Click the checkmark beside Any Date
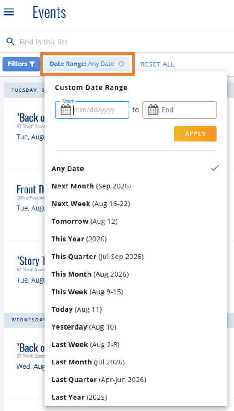Image resolution: width=234 pixels, height=411 pixels. coord(215,168)
